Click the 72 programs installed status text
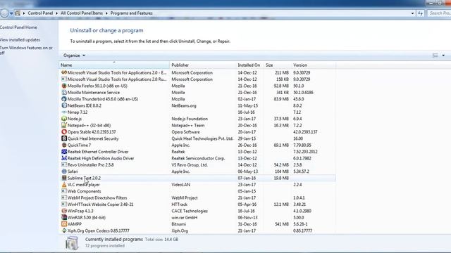The width and height of the screenshot is (451, 253). point(105,246)
